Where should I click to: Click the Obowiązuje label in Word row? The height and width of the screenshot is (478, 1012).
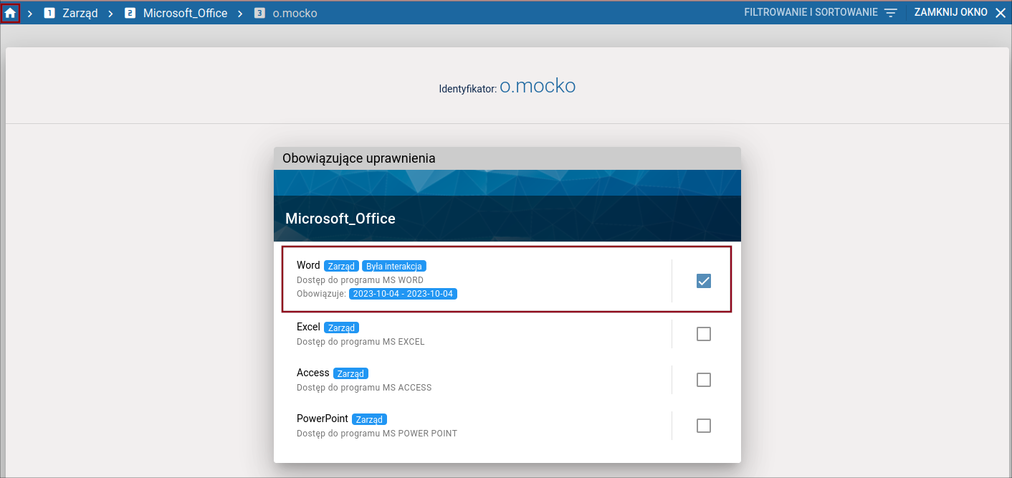321,294
